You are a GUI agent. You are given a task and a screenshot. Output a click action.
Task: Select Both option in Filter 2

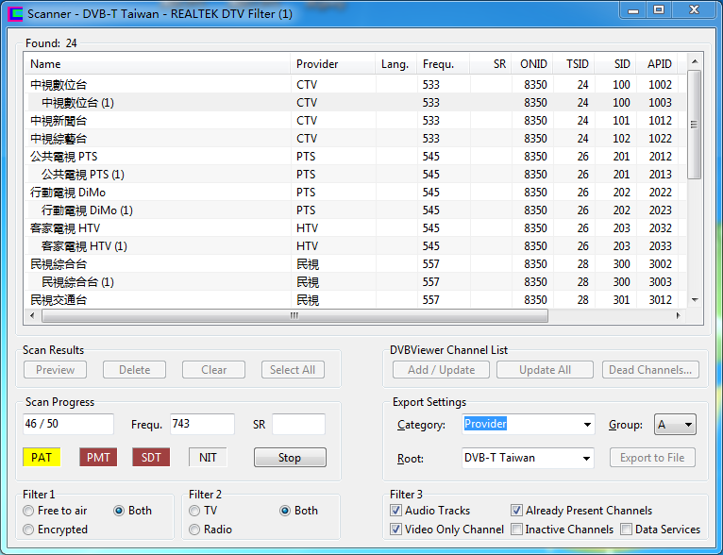299,511
